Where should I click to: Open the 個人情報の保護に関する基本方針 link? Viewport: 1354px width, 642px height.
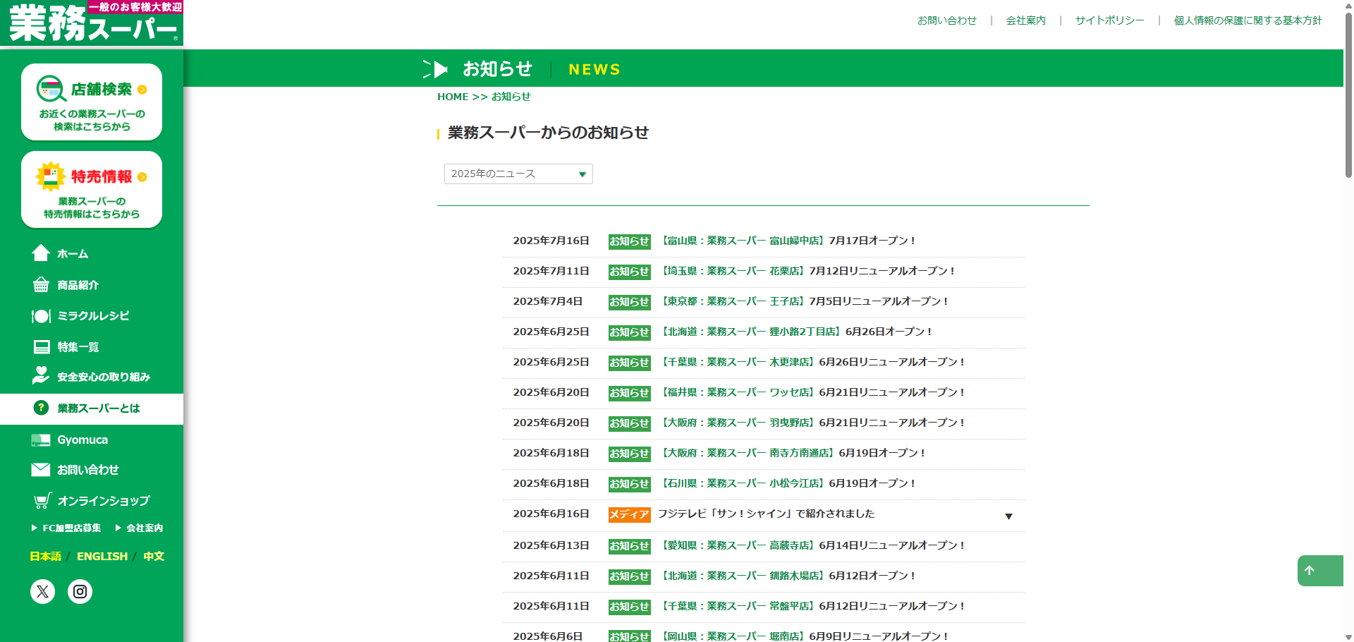[1248, 20]
